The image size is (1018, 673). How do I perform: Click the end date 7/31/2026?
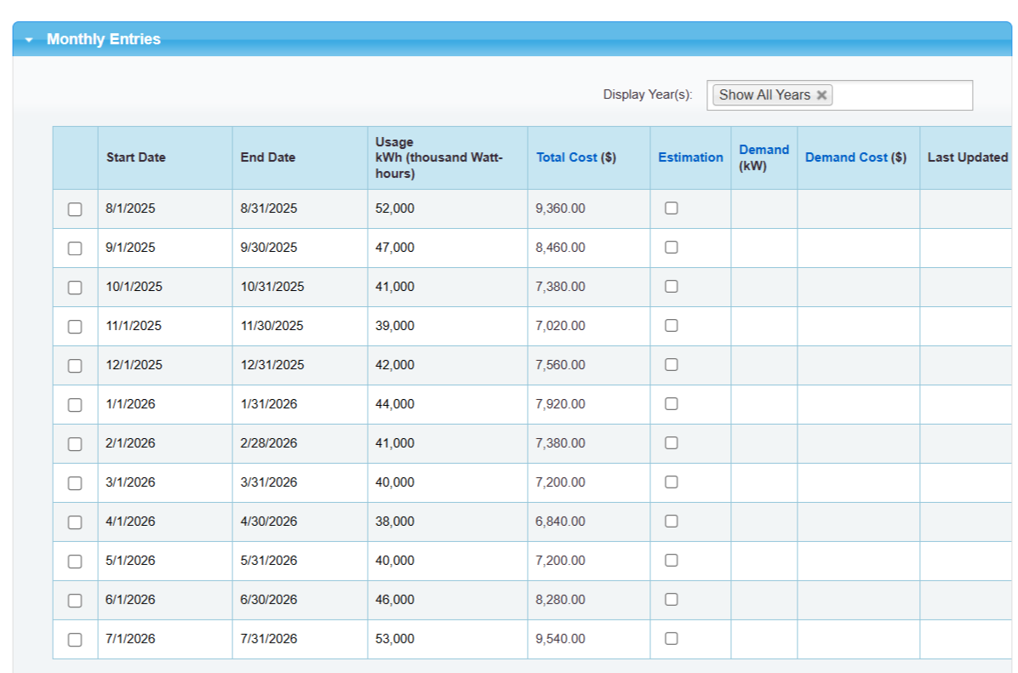269,639
